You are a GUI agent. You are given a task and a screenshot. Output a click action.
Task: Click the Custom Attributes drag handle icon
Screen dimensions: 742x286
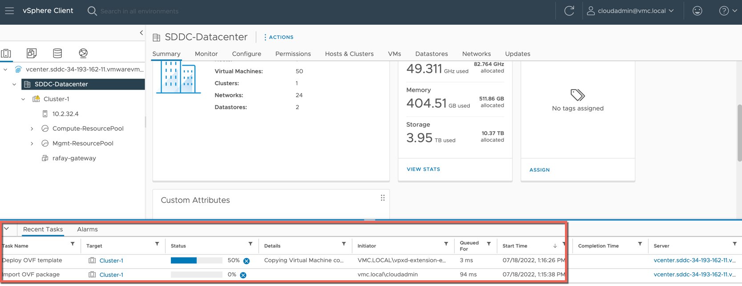pos(383,198)
